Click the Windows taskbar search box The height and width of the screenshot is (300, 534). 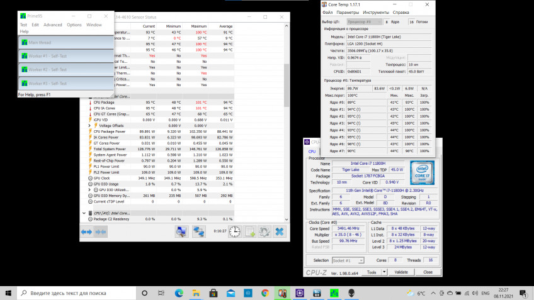77,293
